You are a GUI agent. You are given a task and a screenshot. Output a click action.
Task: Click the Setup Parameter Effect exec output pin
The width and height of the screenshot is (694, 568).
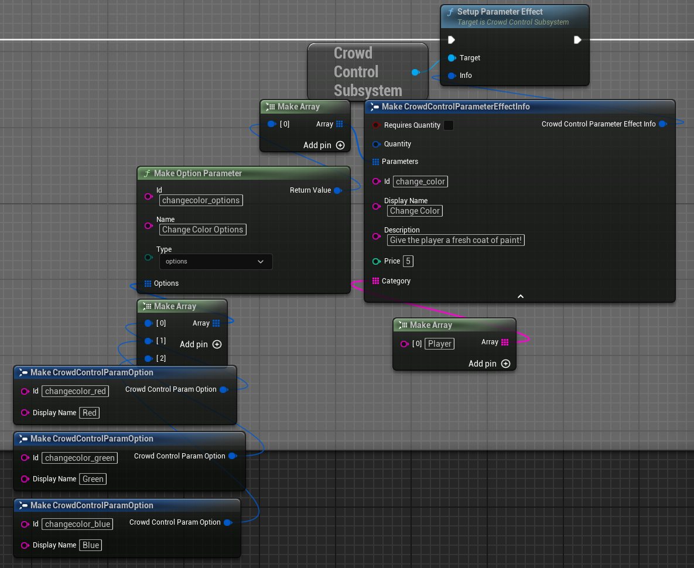point(577,40)
